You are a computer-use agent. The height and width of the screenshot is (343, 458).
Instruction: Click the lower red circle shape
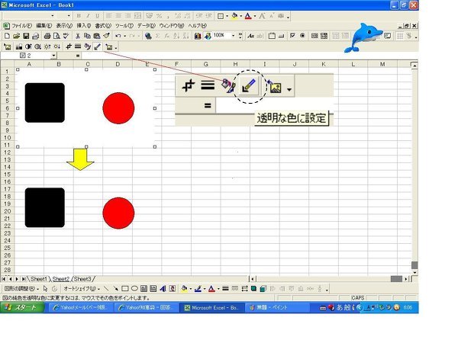click(x=118, y=213)
